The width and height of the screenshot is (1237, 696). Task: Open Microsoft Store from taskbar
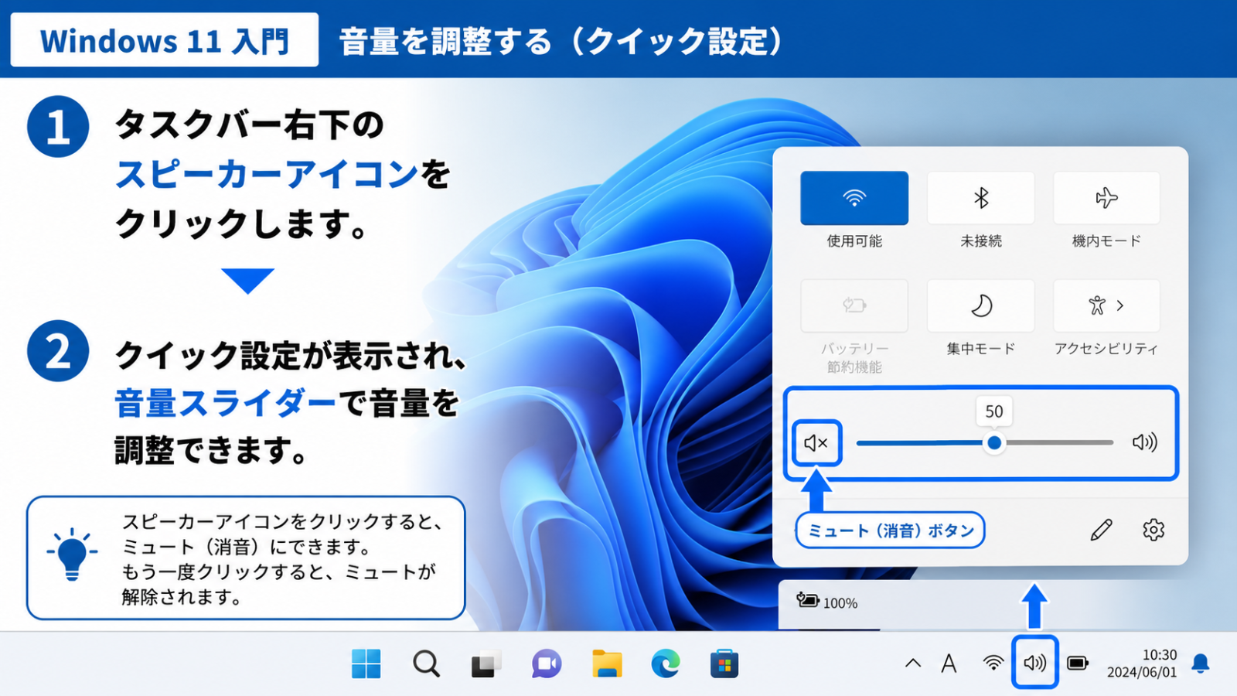coord(724,664)
